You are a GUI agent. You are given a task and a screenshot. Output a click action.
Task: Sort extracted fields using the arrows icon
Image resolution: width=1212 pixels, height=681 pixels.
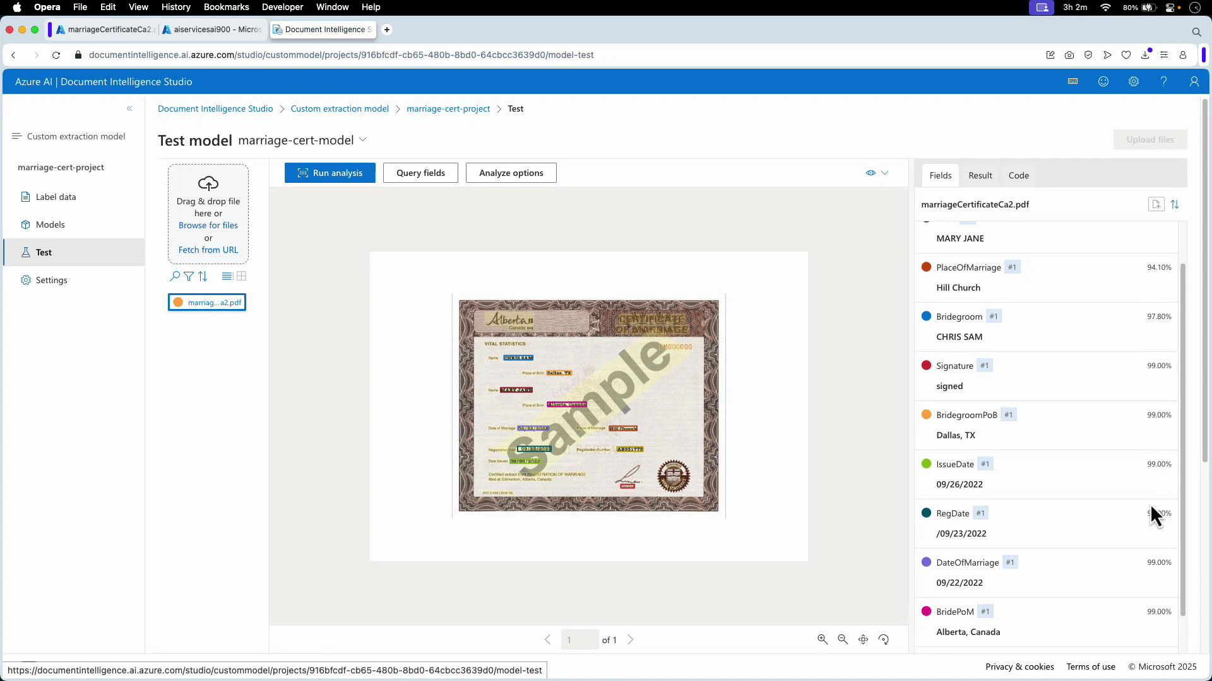tap(1176, 204)
